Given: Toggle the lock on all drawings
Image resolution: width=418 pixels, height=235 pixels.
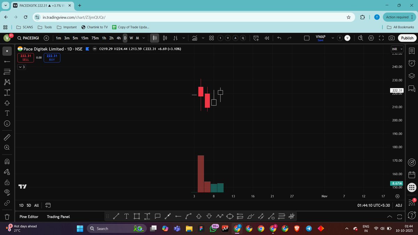Looking at the screenshot, I should (7, 182).
